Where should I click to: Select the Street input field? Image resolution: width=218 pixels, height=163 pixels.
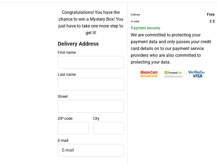click(x=91, y=106)
